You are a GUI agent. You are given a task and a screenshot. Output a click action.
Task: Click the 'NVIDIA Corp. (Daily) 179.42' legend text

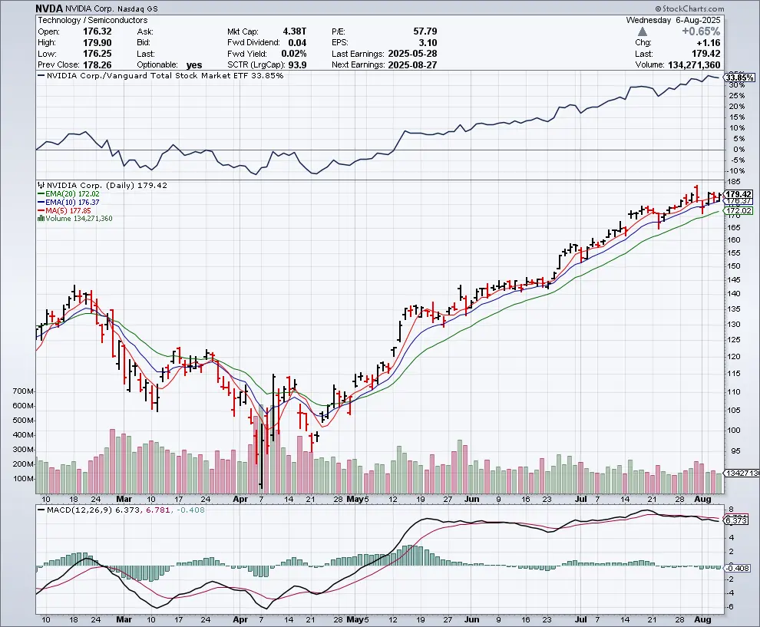point(107,185)
